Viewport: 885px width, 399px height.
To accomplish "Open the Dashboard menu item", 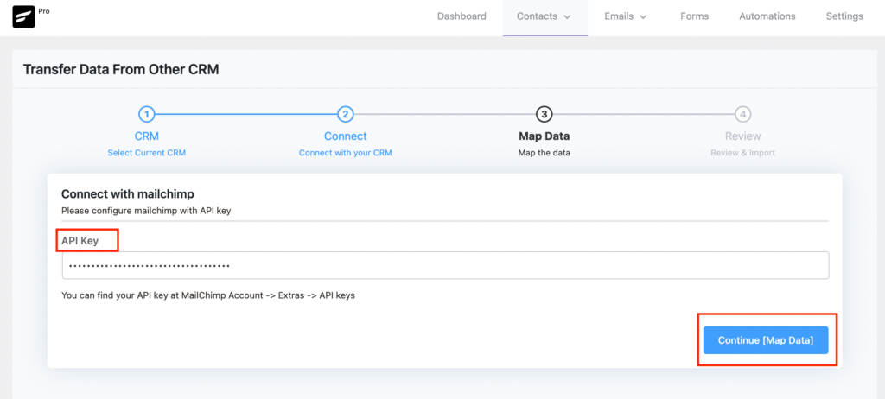I will point(462,16).
